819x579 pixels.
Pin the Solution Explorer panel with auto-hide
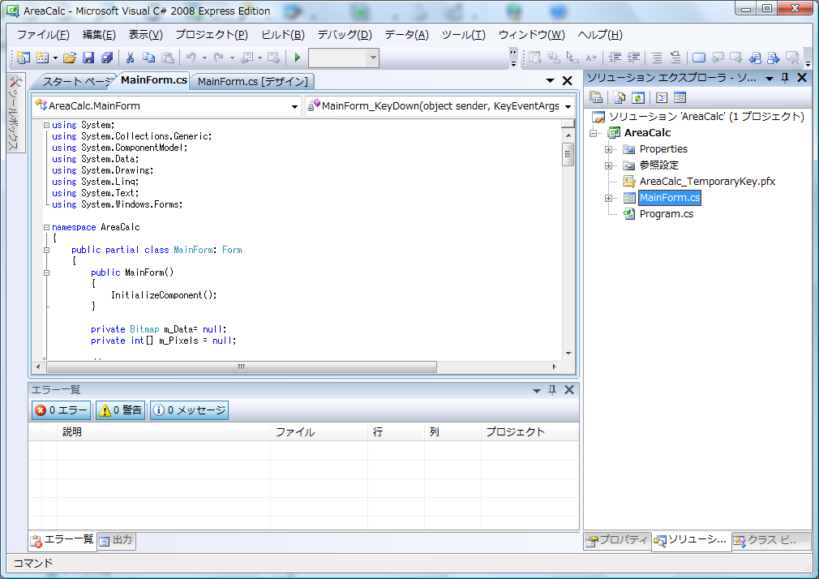click(x=784, y=79)
